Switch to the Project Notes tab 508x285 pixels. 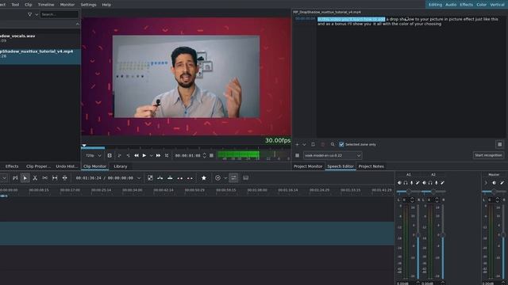click(x=371, y=166)
